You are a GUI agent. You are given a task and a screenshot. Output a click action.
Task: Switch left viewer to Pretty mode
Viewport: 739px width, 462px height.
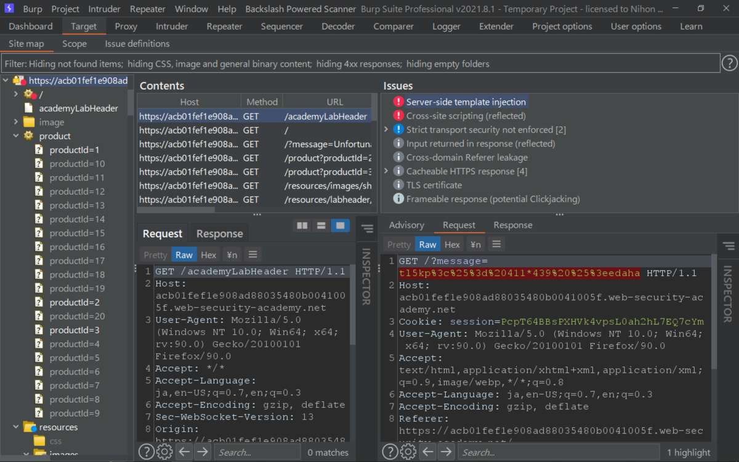(155, 254)
